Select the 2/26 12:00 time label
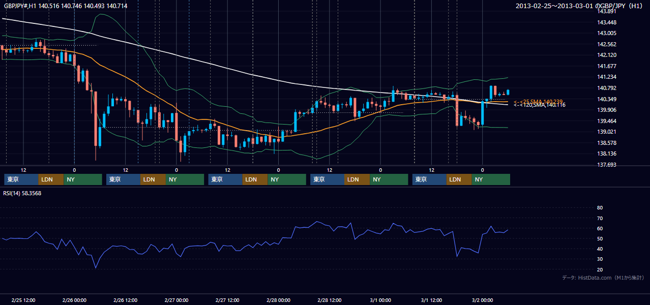Screen dimensions: 650x305 click(125, 300)
